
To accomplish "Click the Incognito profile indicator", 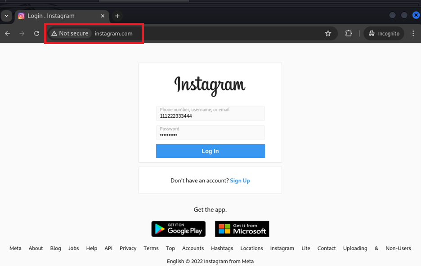I will 384,33.
